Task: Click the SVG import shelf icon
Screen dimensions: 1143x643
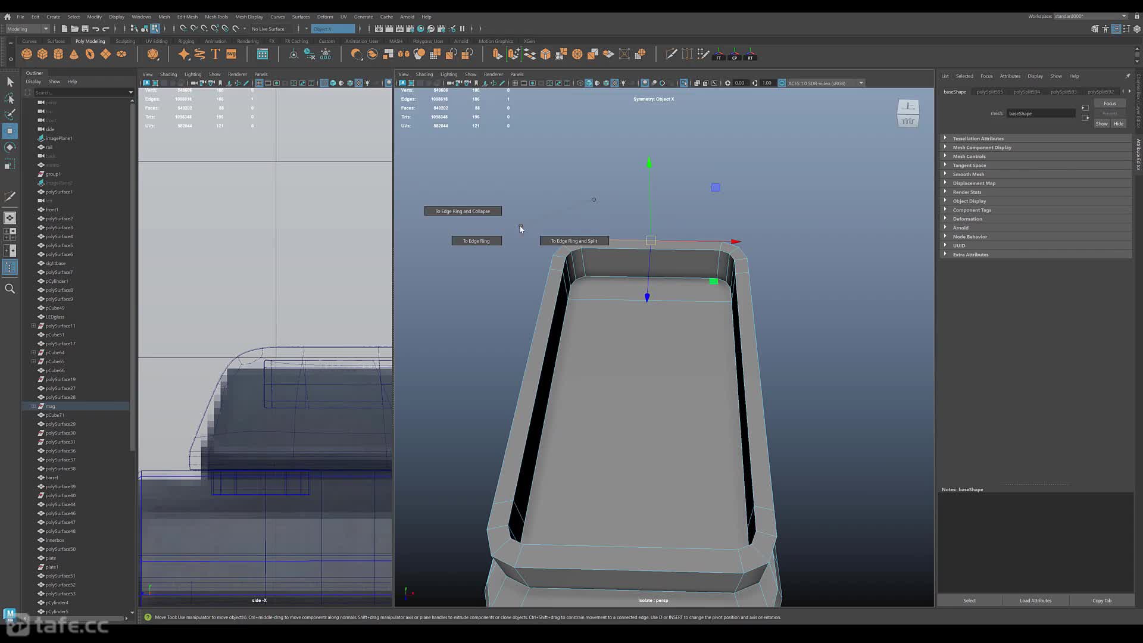Action: 232,54
